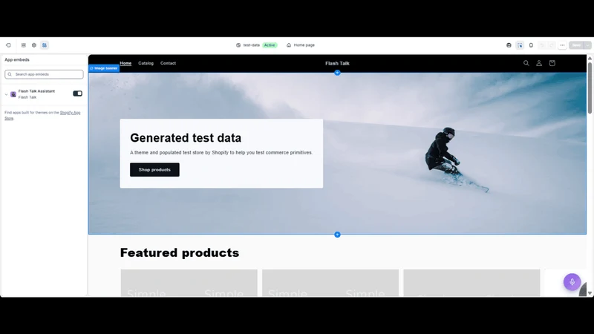Focus the Search app embeds field
The image size is (594, 334).
45,74
